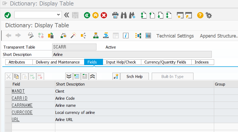The height and width of the screenshot is (132, 238).
Task: Open the CARRID field link
Action: pyautogui.click(x=20, y=98)
